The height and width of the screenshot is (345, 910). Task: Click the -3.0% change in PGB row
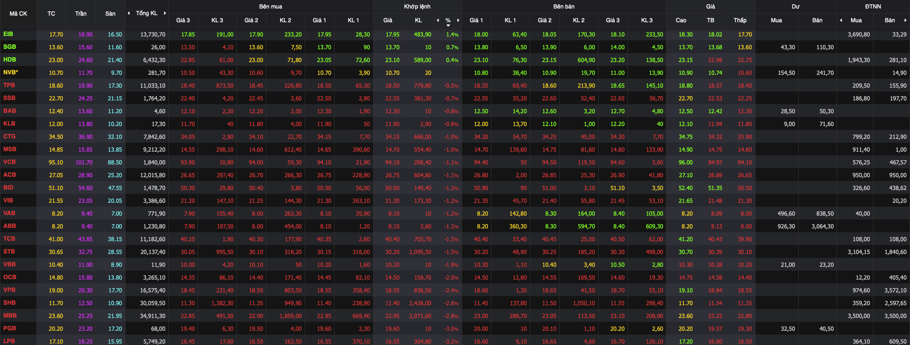coord(451,329)
